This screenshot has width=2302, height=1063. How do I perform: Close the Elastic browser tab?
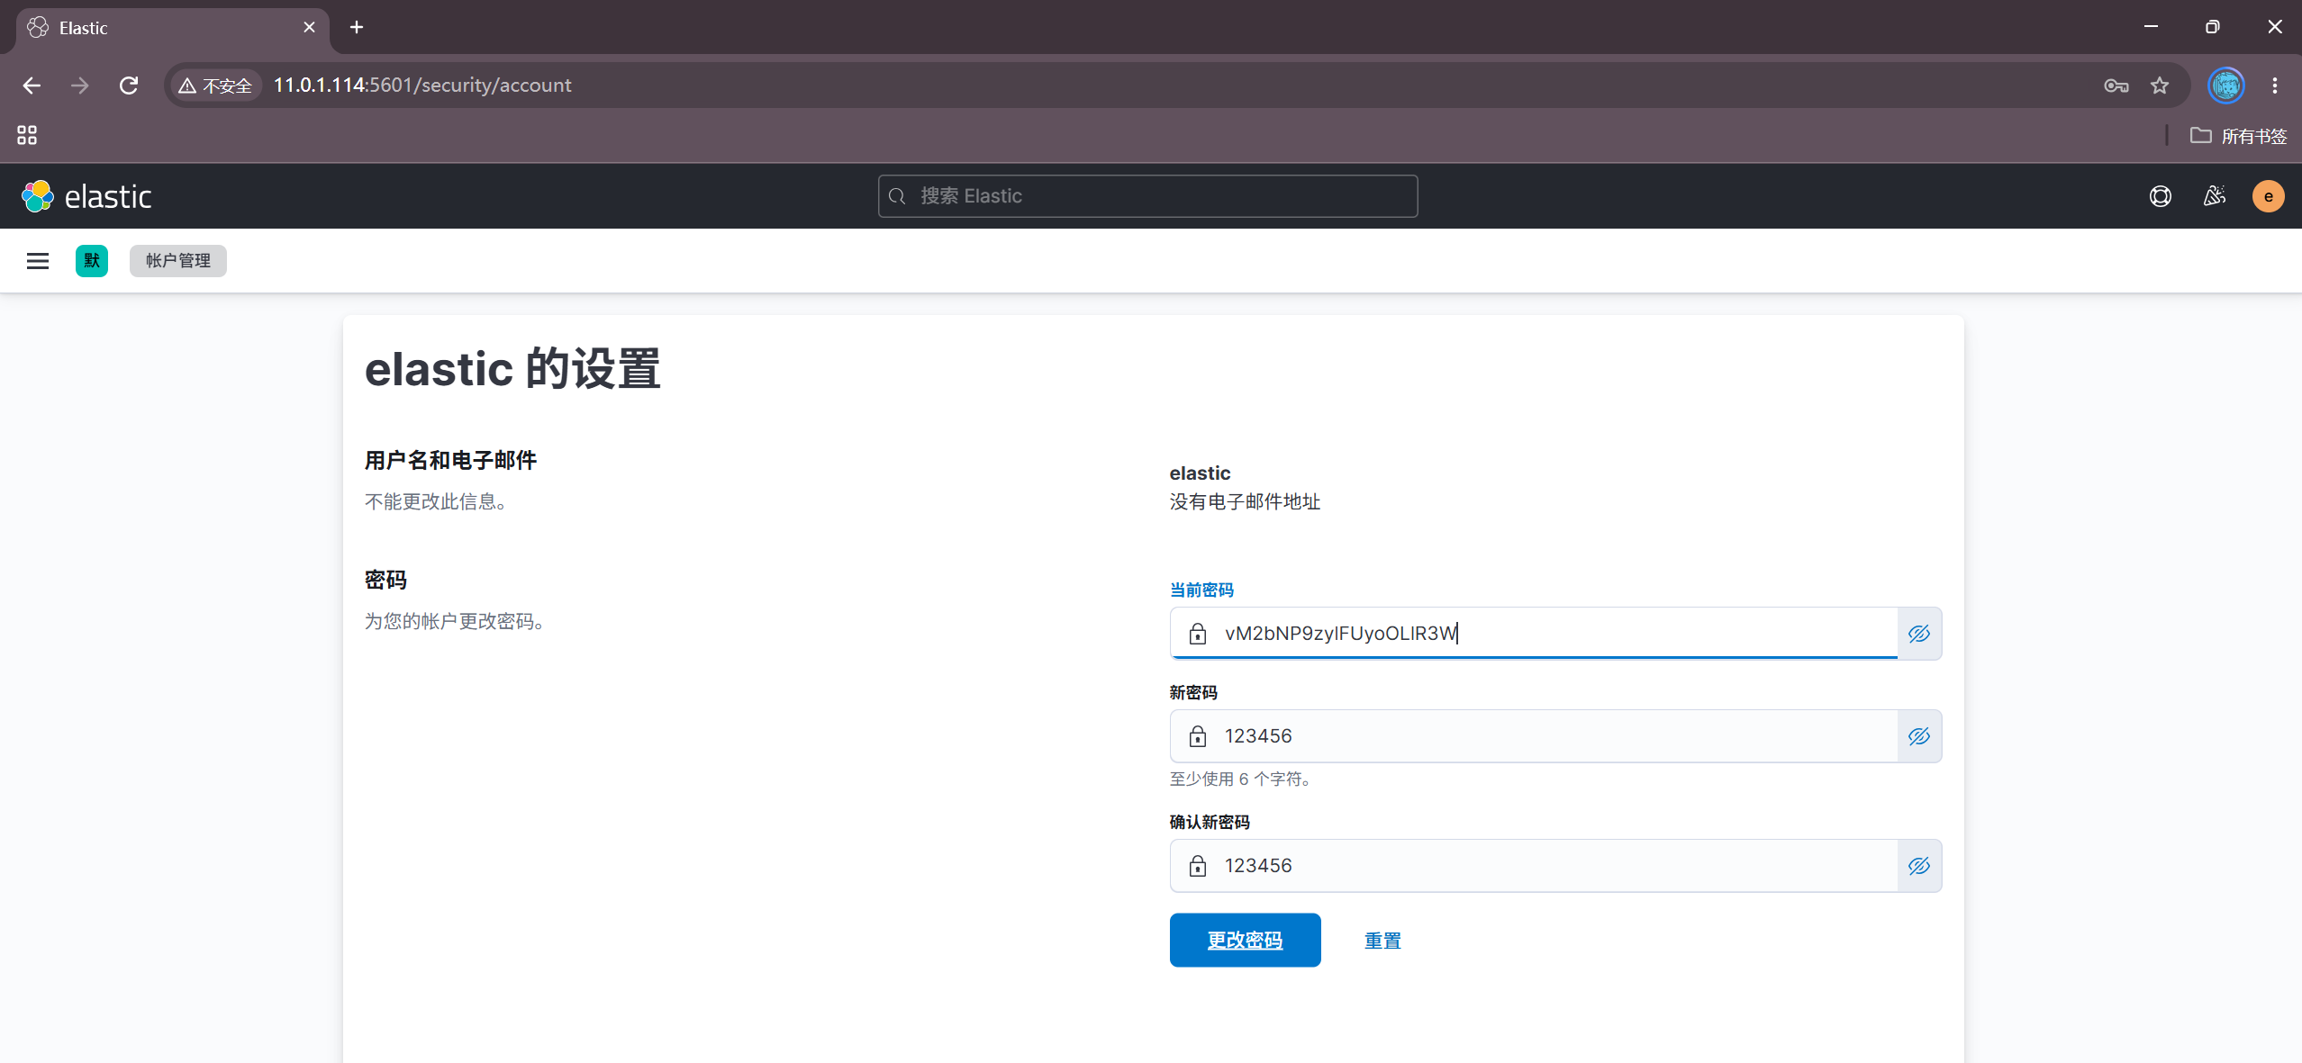pos(309,27)
